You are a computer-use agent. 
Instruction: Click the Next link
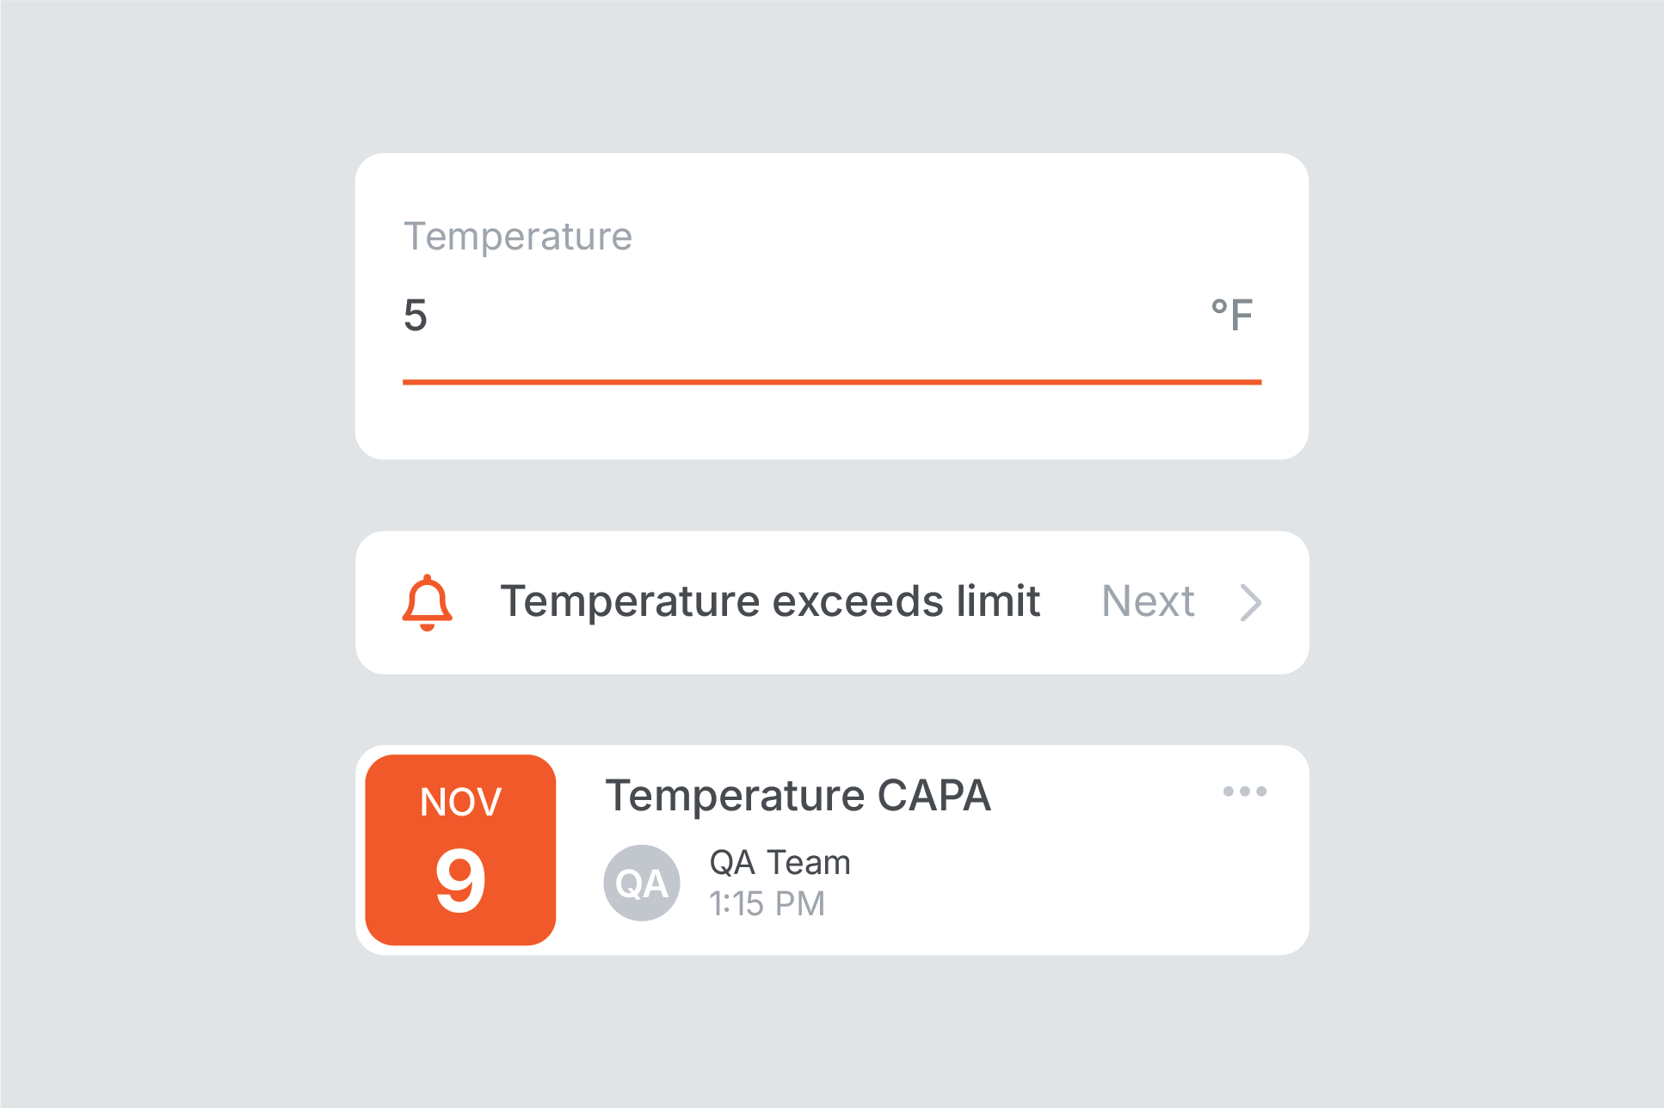tap(1148, 600)
